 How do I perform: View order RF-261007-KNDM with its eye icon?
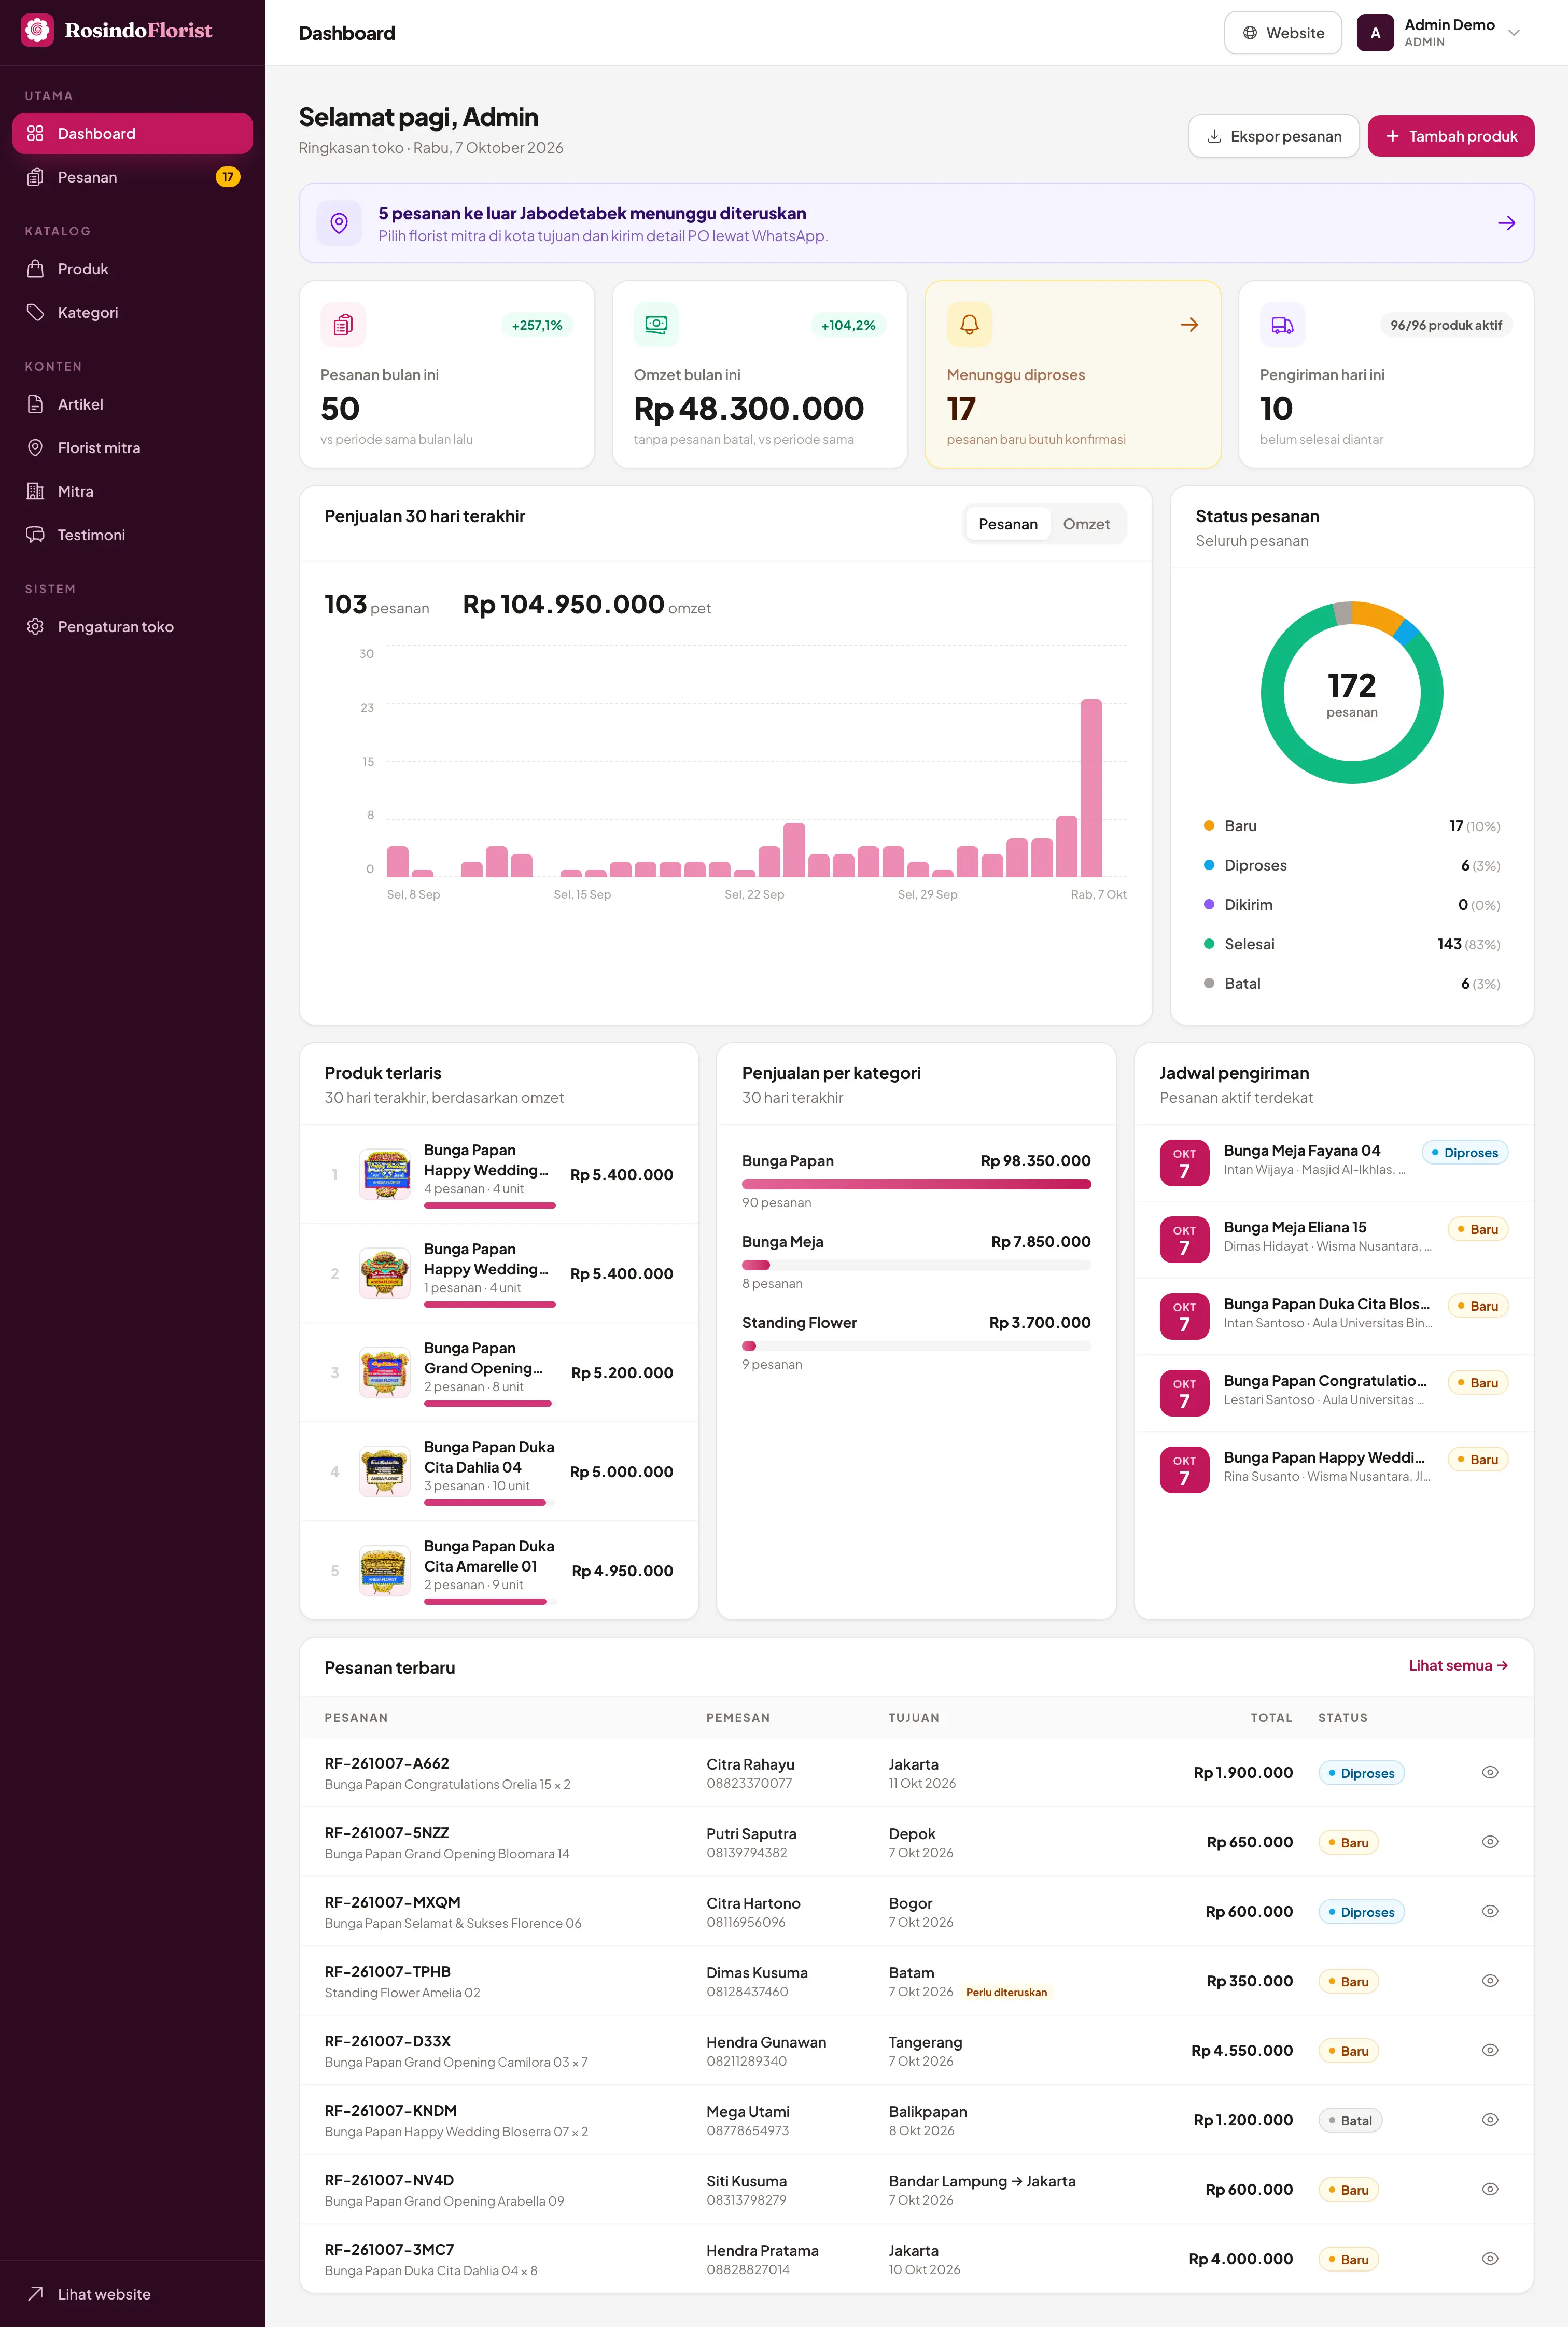coord(1489,2120)
